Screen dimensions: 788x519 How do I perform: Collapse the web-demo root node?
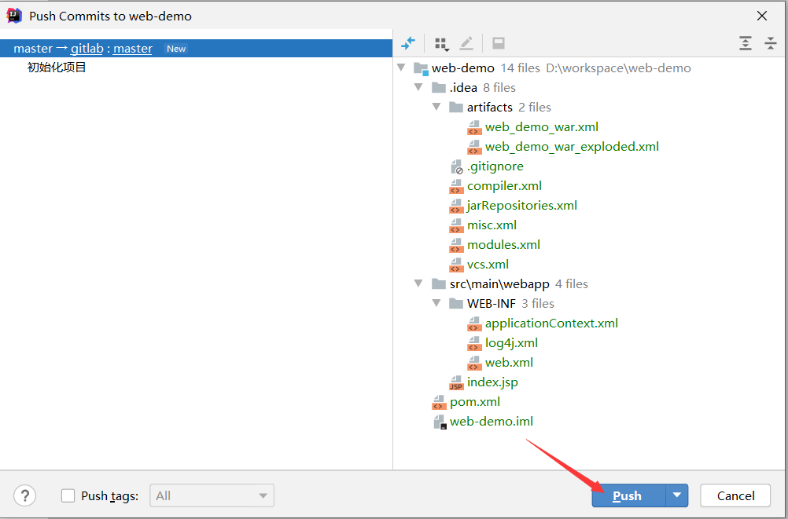(x=401, y=68)
